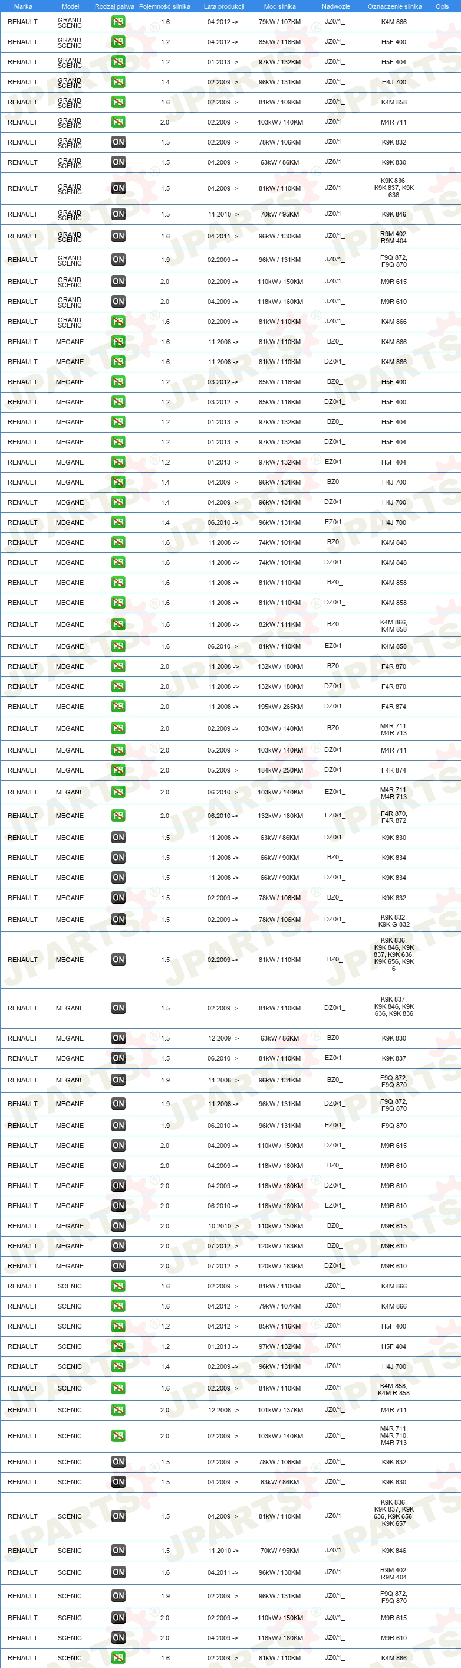This screenshot has height=1668, width=461.
Task: Click diesel ON icon in Megane 12.2009 row
Action: click(x=118, y=1038)
